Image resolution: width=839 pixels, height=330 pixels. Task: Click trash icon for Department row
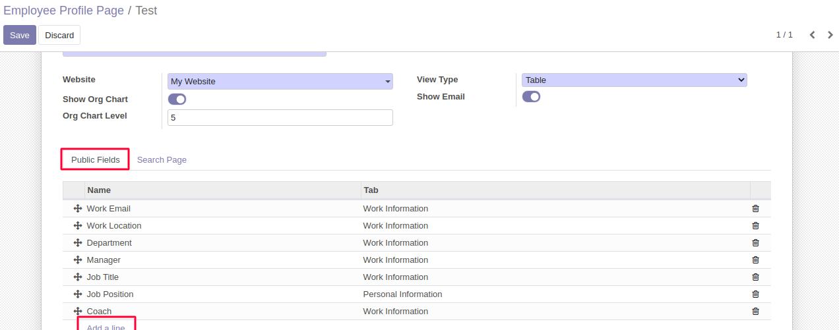pyautogui.click(x=755, y=243)
